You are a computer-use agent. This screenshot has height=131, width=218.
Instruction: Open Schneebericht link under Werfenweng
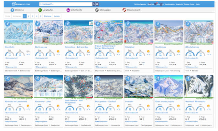pos(41,58)
